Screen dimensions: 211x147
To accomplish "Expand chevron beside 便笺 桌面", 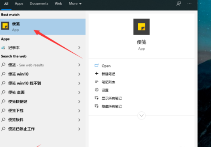I will coord(79,92).
